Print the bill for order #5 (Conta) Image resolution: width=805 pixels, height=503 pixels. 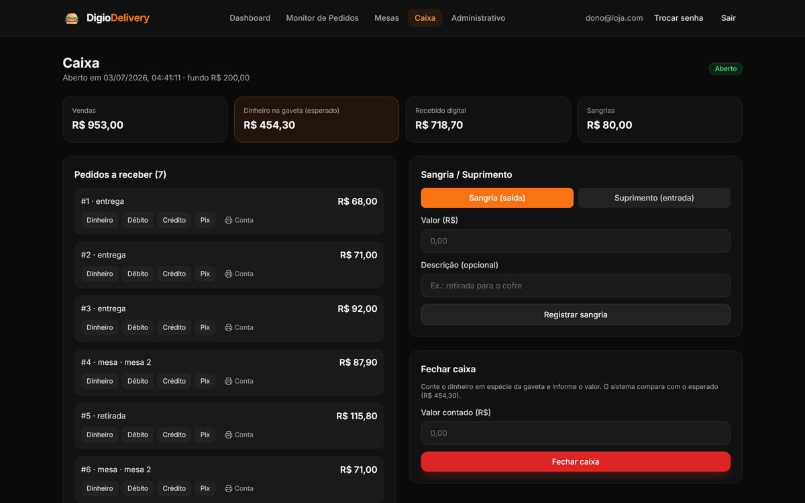239,435
